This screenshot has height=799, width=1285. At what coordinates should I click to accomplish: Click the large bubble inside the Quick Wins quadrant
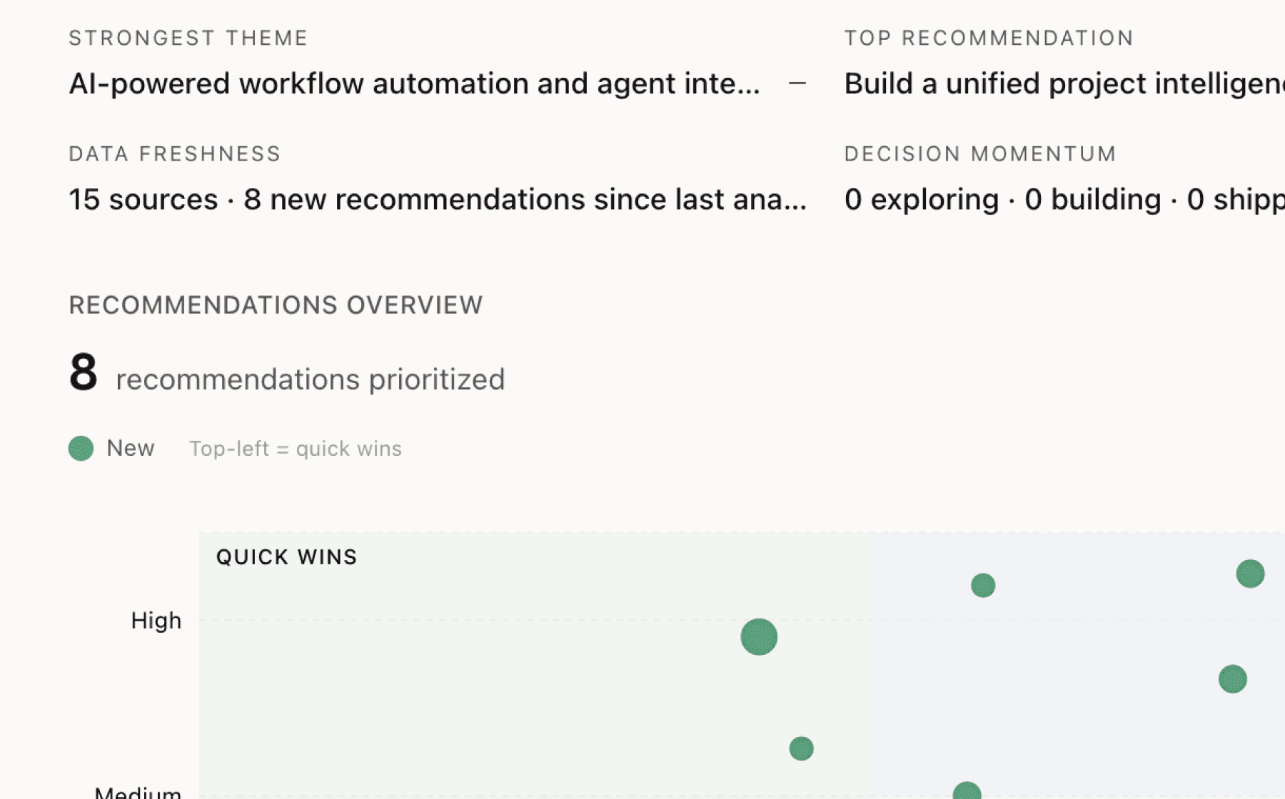pos(758,637)
